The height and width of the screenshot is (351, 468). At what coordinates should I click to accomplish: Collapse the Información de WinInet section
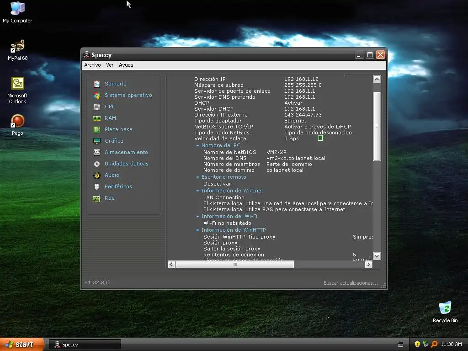pos(197,191)
